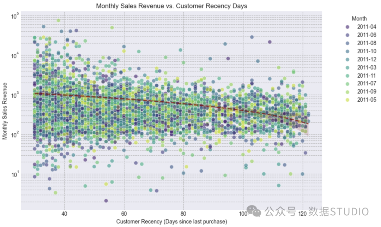Select the "2011-06" legend label
The height and width of the screenshot is (227, 381).
367,35
